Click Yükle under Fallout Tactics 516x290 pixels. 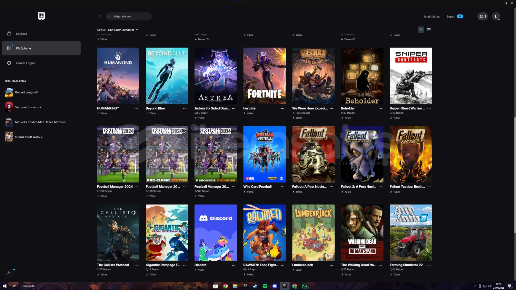pyautogui.click(x=395, y=192)
